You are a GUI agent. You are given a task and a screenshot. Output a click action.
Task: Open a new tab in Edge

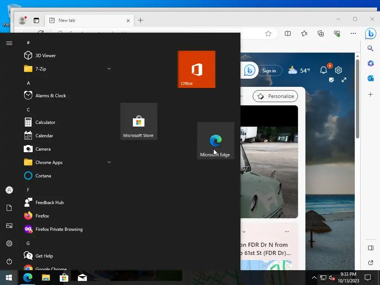(x=141, y=20)
